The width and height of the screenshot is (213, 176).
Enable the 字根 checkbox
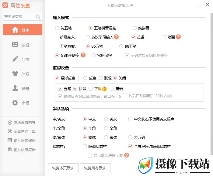pyautogui.click(x=90, y=89)
